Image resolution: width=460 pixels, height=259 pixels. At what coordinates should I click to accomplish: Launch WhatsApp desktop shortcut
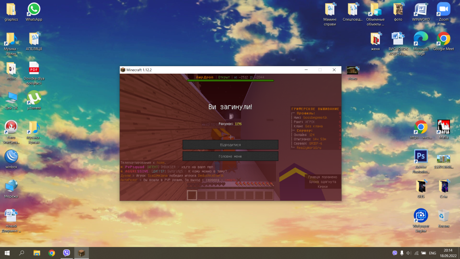pos(34,12)
